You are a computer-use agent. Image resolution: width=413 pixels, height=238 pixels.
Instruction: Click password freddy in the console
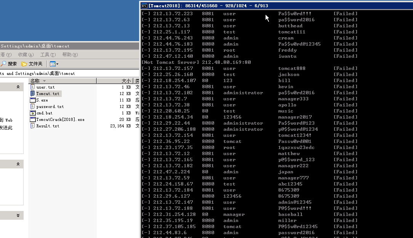click(287, 50)
